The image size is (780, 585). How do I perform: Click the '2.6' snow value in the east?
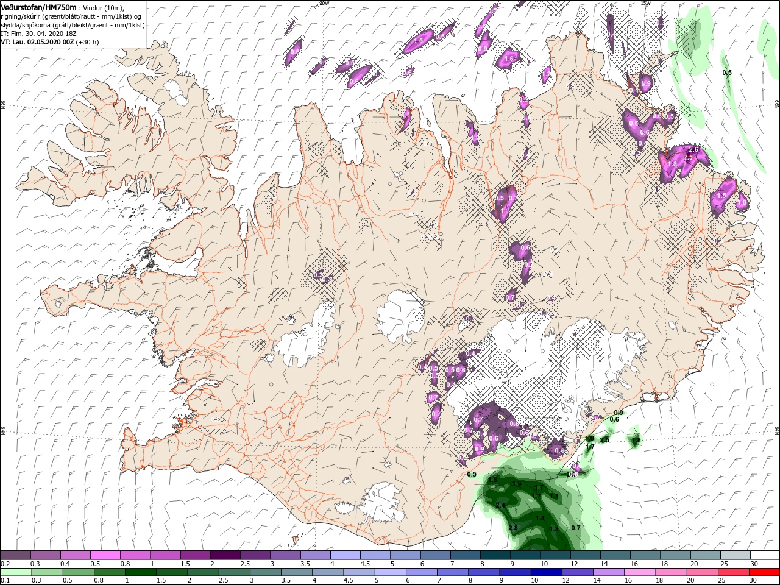pyautogui.click(x=693, y=150)
